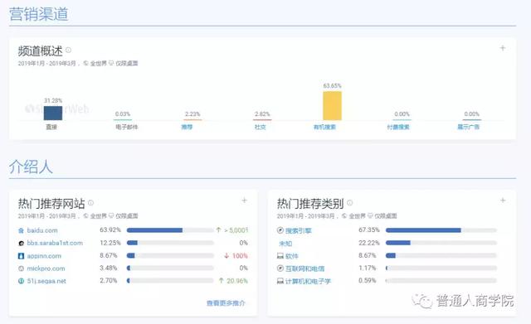Open the baidu.com link
Screen dimensions: 531x324
[x=42, y=230]
